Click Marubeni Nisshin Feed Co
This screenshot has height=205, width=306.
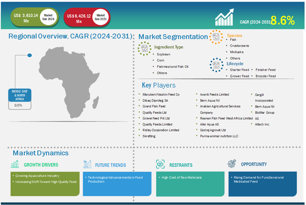click(161, 94)
